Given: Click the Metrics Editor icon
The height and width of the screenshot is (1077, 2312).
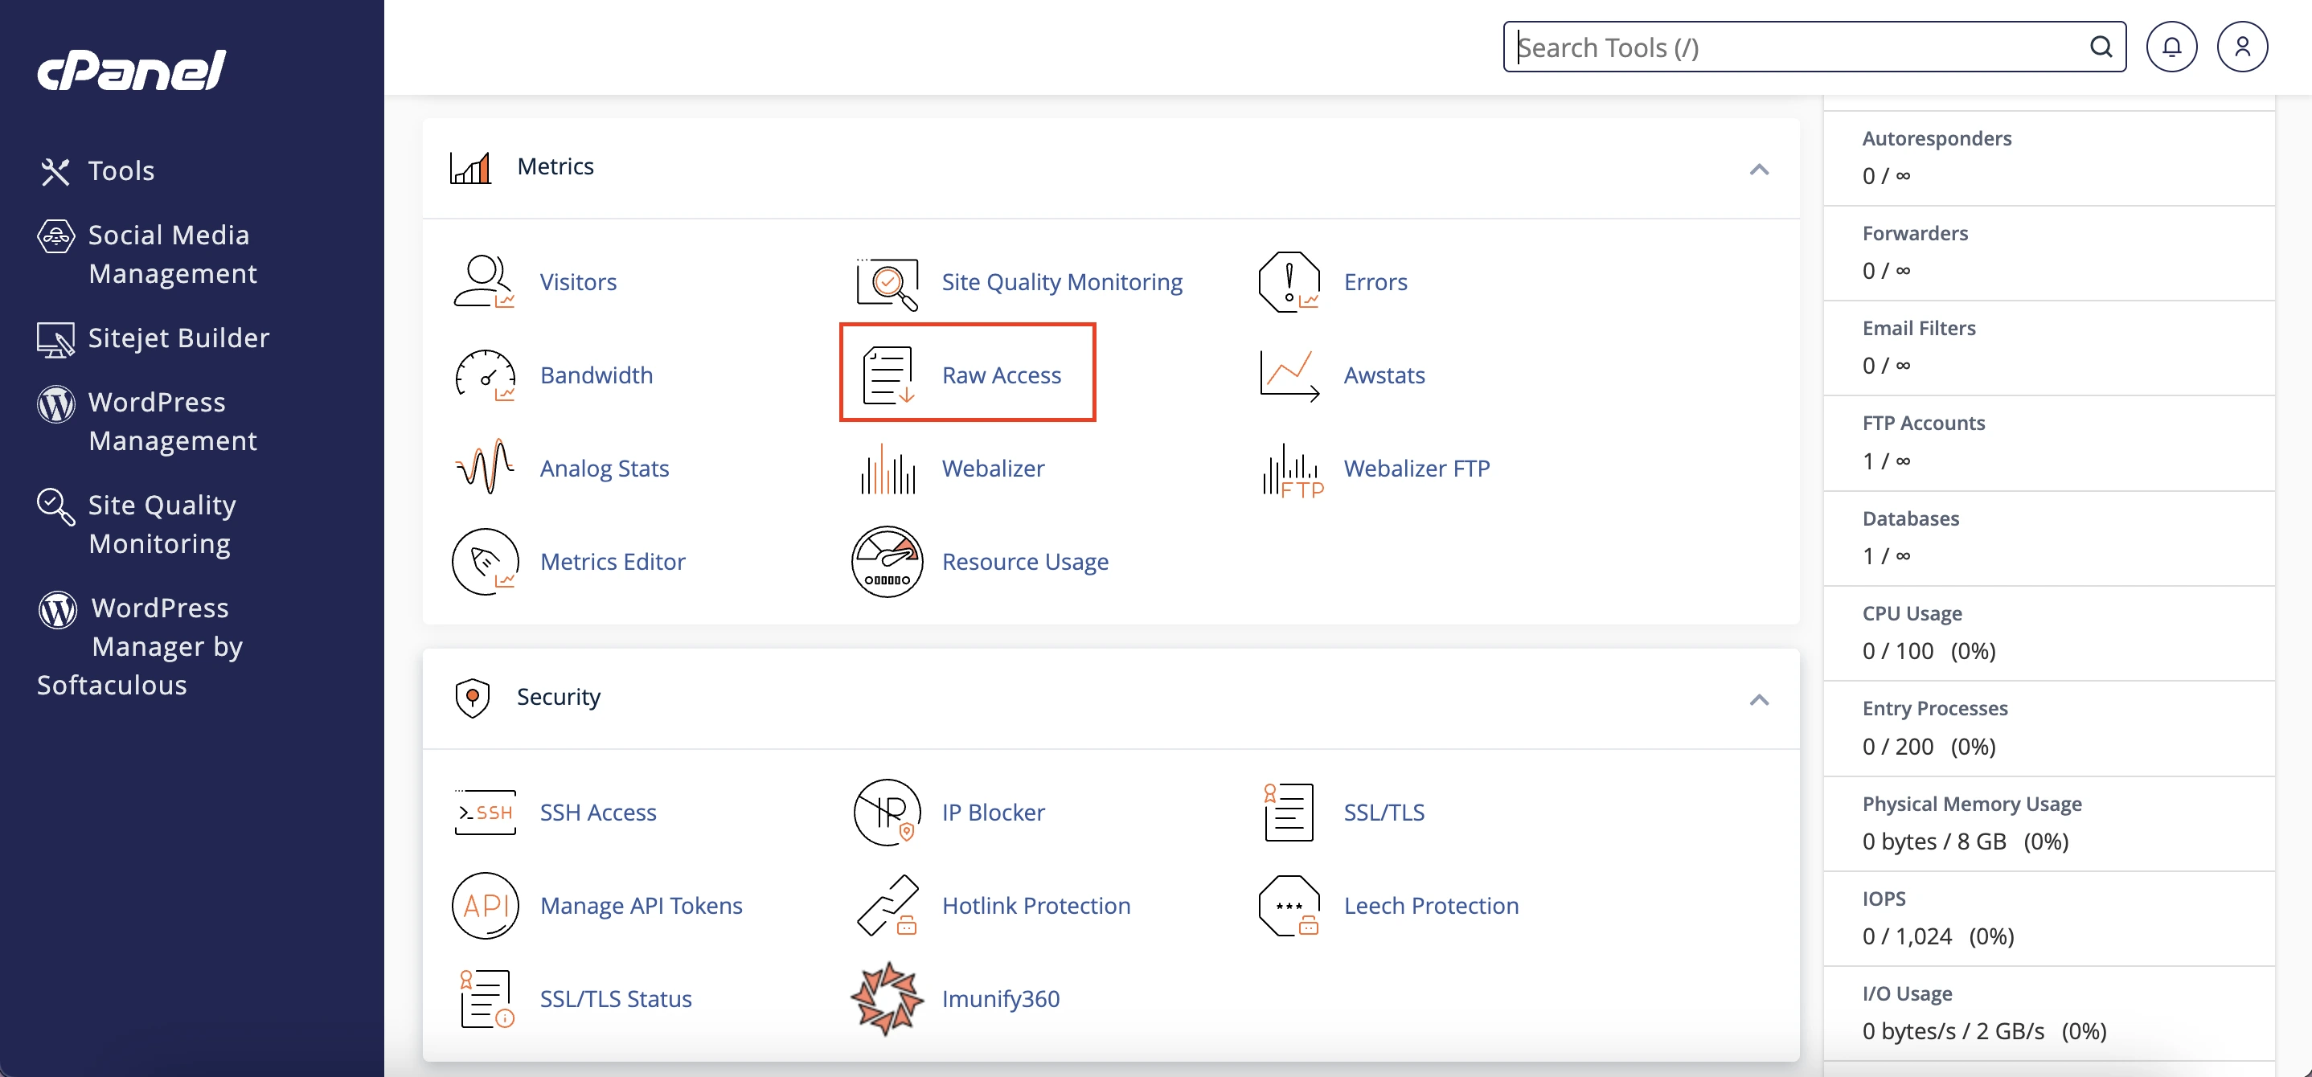Looking at the screenshot, I should (x=486, y=562).
